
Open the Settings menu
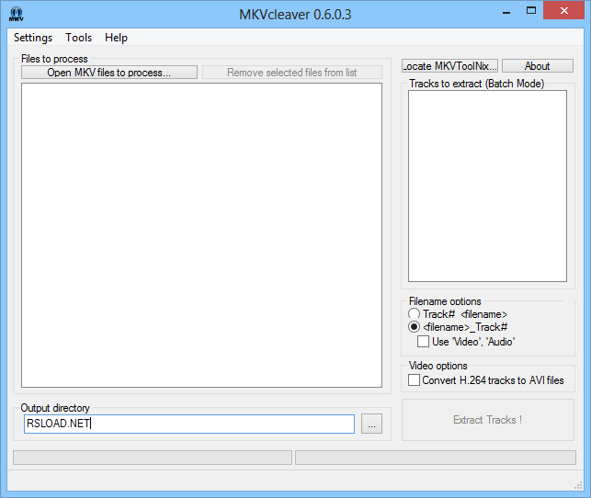point(33,38)
